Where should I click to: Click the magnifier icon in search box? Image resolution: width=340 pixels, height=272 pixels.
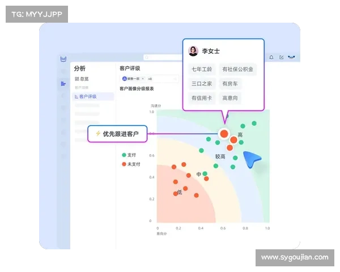coord(147,57)
